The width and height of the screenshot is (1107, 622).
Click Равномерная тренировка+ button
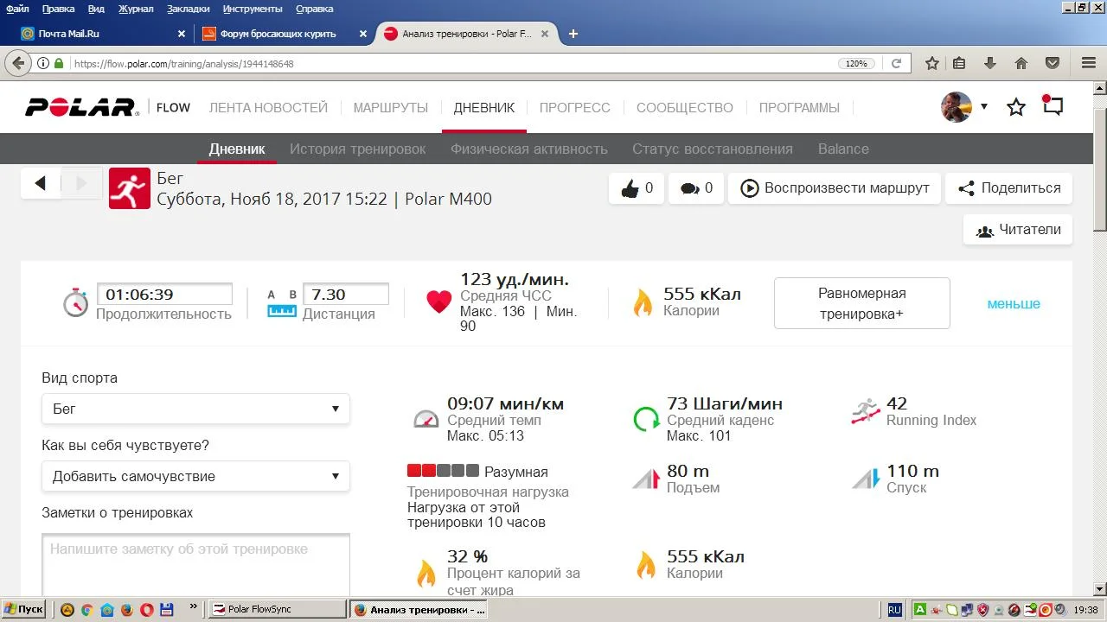861,303
